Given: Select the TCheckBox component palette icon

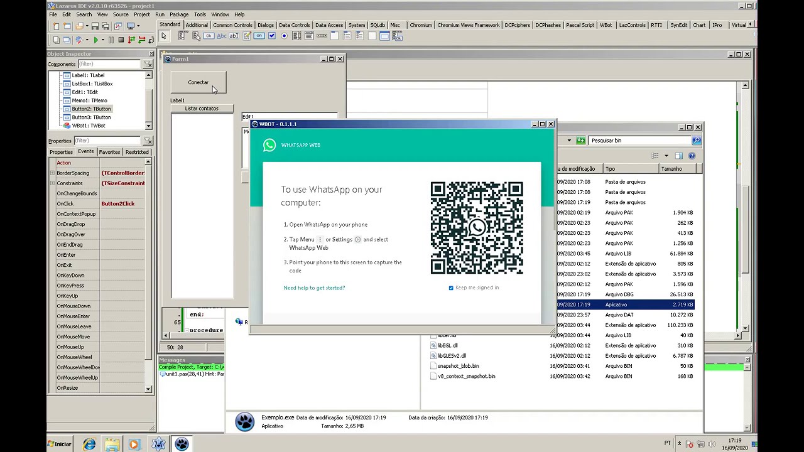Looking at the screenshot, I should point(272,36).
